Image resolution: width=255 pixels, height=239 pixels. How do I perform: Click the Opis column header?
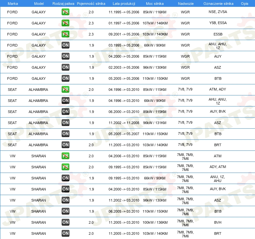pyautogui.click(x=245, y=4)
